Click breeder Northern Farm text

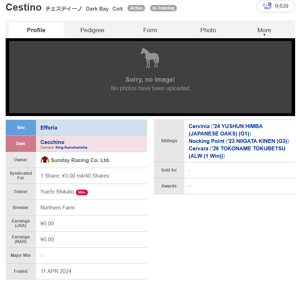click(x=58, y=208)
